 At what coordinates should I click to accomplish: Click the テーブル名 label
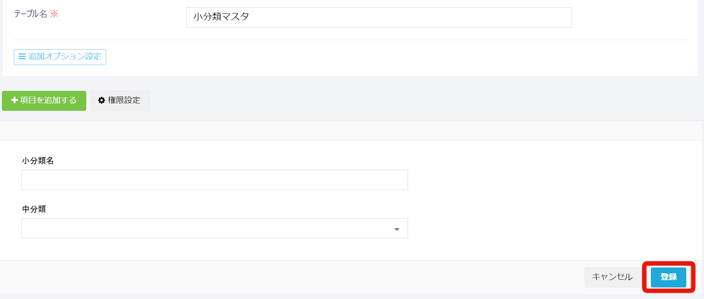tap(30, 14)
